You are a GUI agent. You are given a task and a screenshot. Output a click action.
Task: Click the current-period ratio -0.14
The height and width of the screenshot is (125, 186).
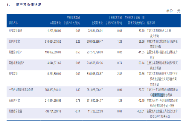(77, 111)
